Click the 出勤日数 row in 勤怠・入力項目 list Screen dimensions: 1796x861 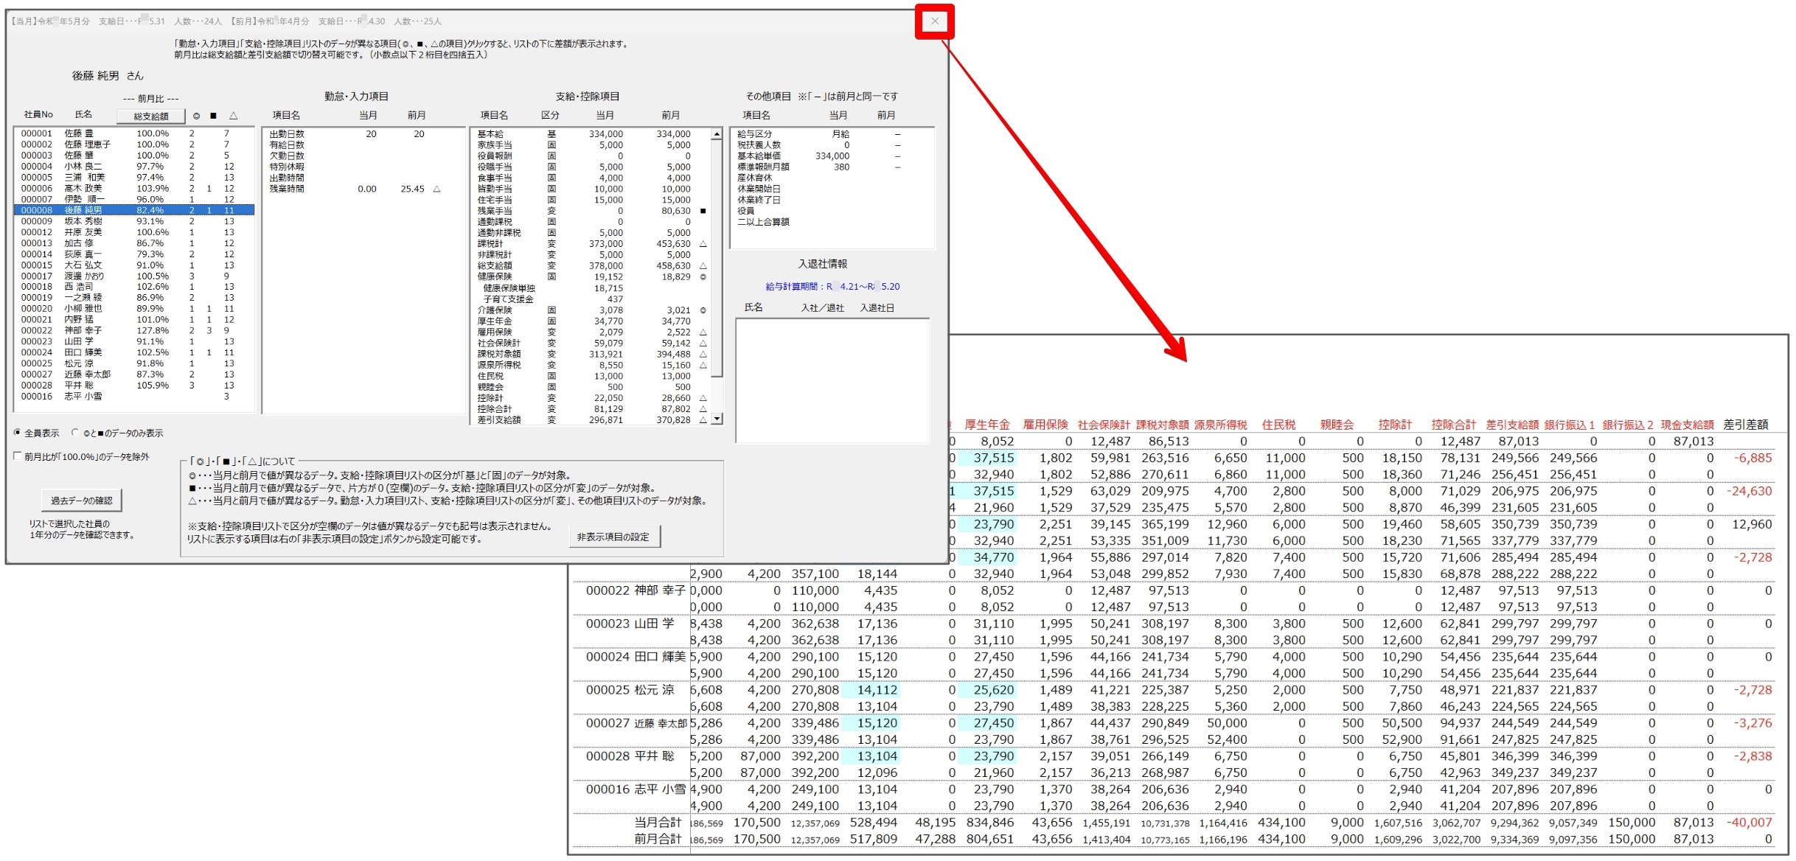[363, 134]
